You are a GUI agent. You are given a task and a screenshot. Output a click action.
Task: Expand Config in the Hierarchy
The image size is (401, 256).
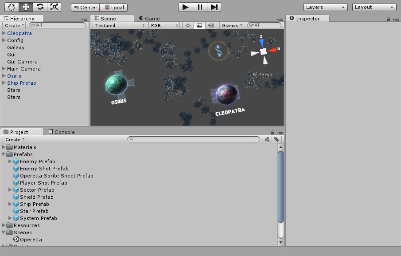point(4,40)
